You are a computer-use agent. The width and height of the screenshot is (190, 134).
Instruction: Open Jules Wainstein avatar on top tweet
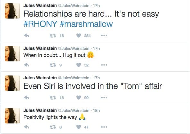(13, 11)
